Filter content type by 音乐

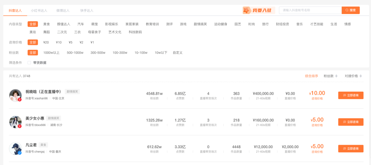(300, 24)
